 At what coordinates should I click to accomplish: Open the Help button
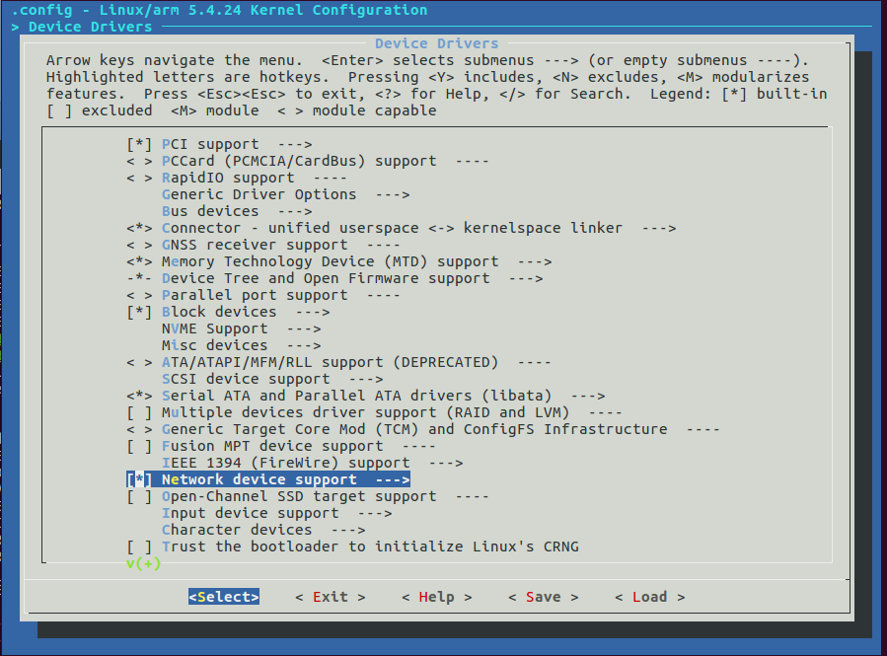[436, 597]
